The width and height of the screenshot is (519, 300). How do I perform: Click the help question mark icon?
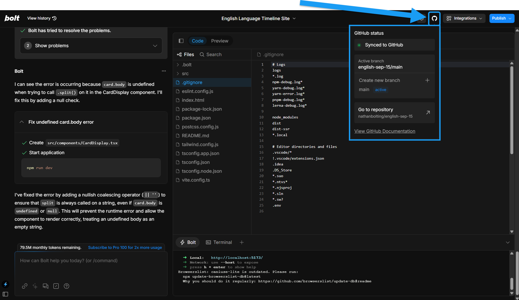[66, 286]
